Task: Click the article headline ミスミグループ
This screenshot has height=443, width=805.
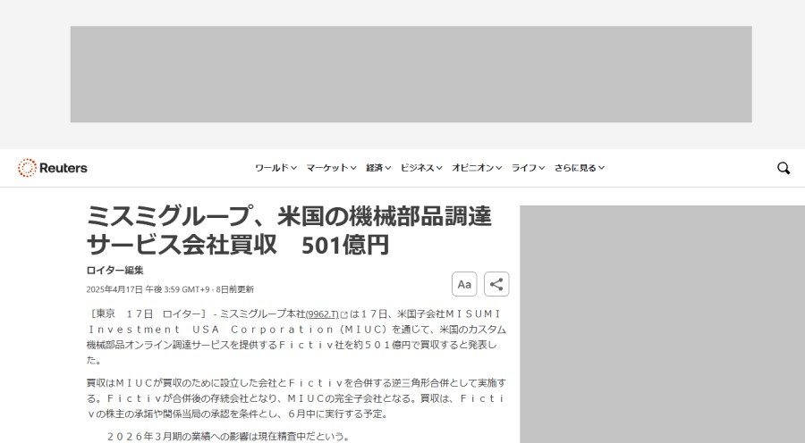Action: tap(289, 230)
